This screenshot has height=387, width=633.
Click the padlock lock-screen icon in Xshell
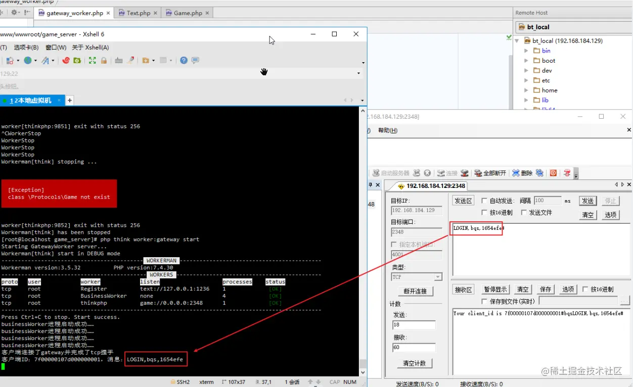click(104, 60)
